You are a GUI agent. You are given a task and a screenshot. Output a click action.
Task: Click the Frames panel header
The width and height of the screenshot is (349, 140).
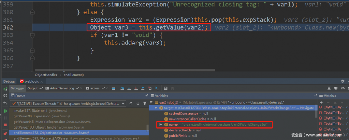coord(79,96)
